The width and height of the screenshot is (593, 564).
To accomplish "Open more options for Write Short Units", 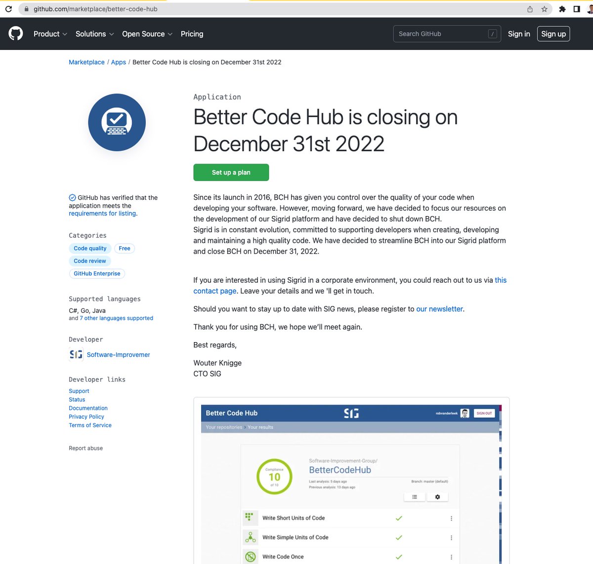I will 451,518.
